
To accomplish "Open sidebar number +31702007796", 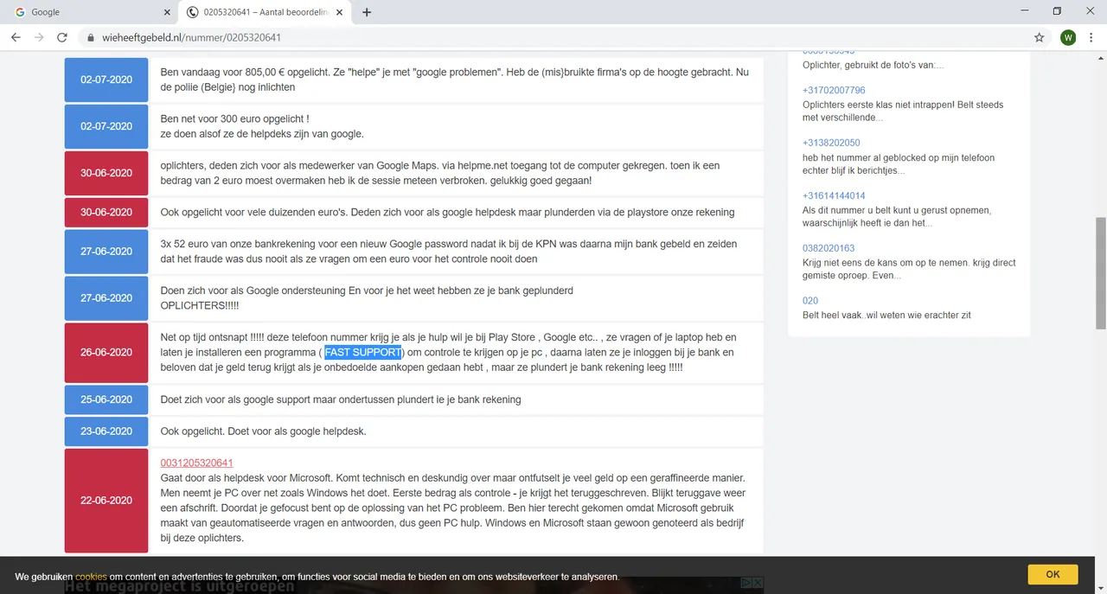I will [834, 90].
